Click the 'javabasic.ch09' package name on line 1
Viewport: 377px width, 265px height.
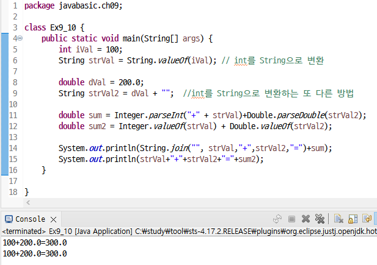click(x=89, y=5)
